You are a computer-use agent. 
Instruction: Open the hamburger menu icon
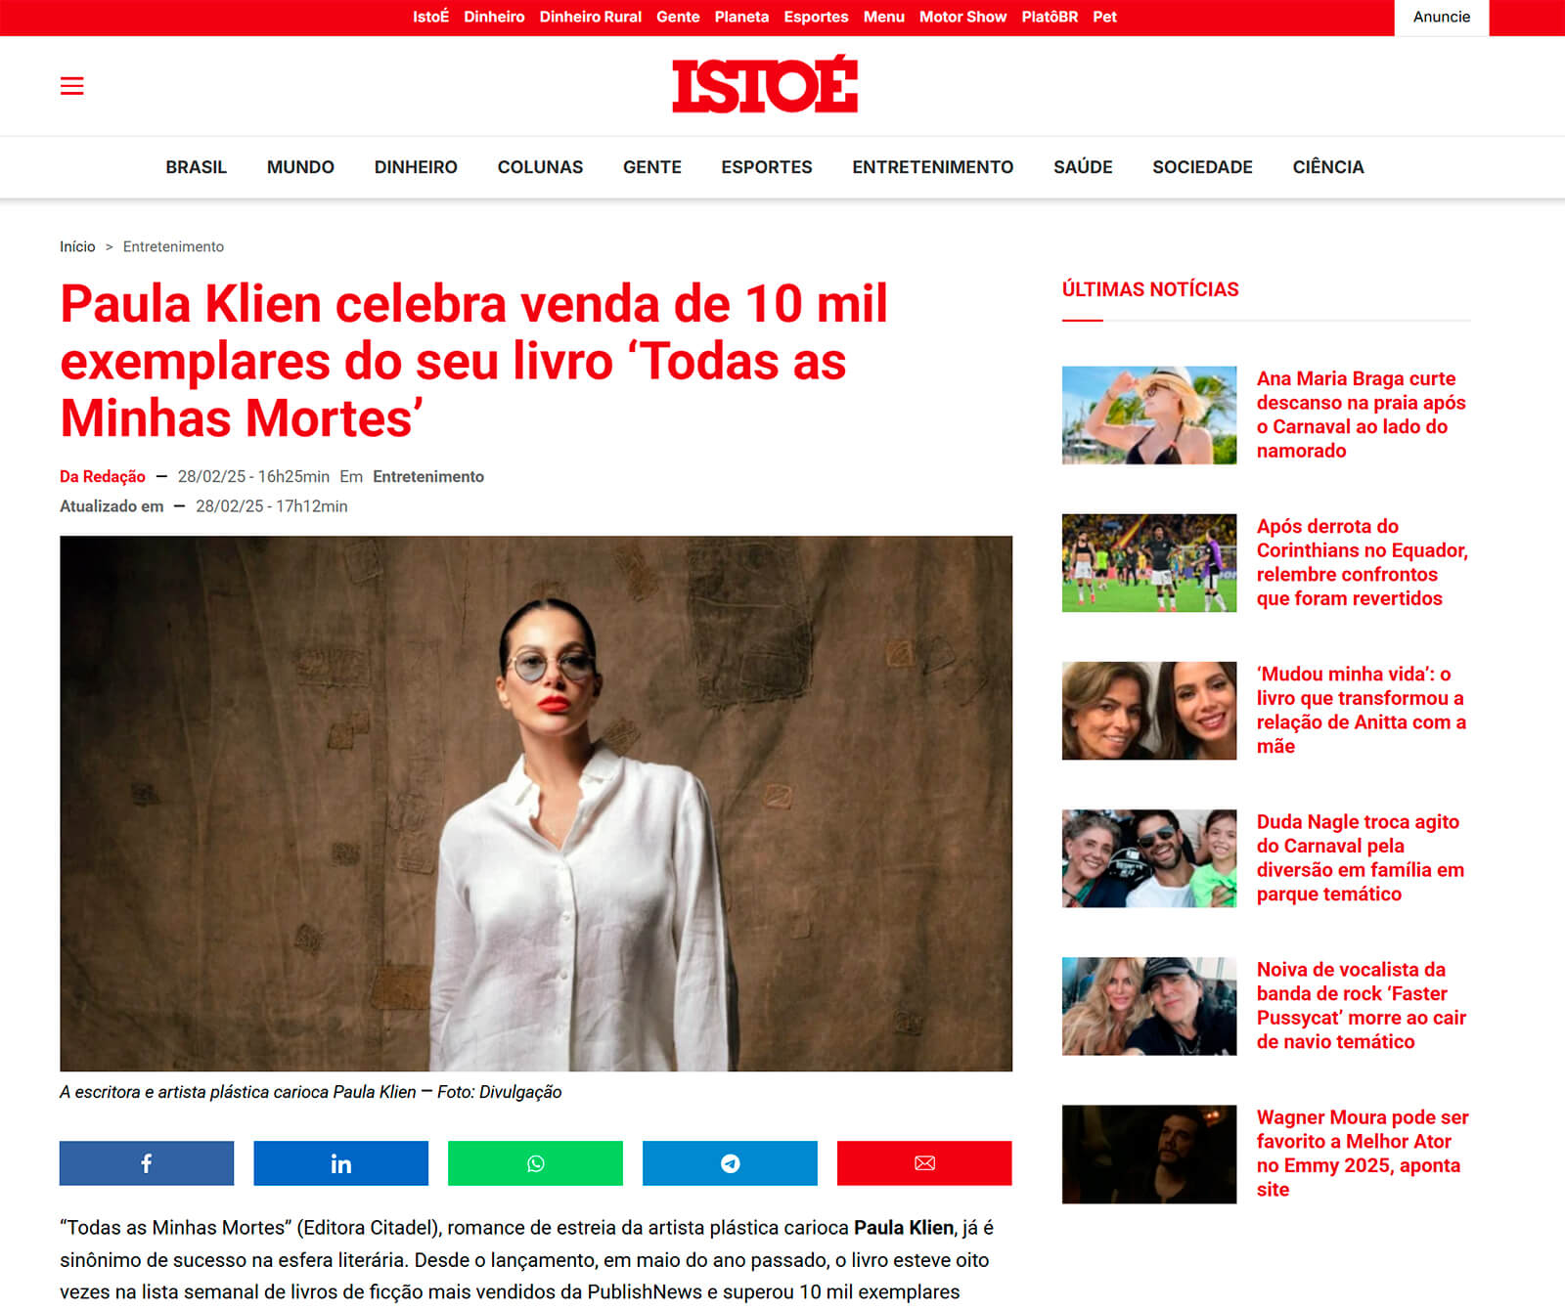(x=71, y=86)
